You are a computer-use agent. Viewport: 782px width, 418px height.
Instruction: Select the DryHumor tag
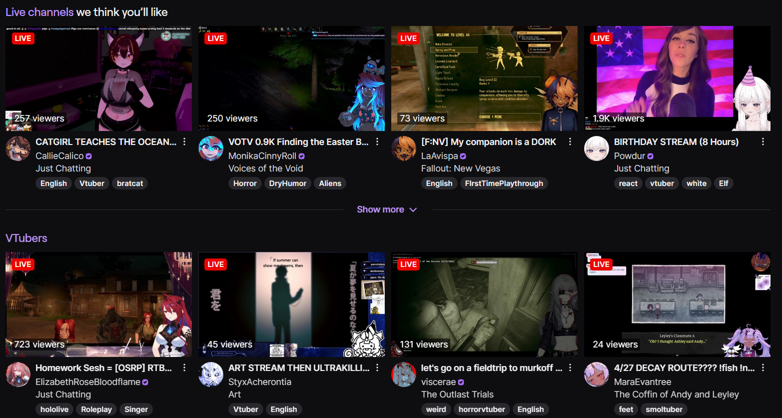tap(288, 183)
